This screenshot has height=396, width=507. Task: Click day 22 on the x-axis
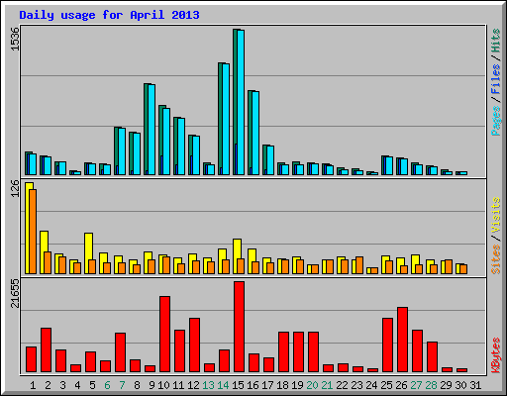(342, 385)
